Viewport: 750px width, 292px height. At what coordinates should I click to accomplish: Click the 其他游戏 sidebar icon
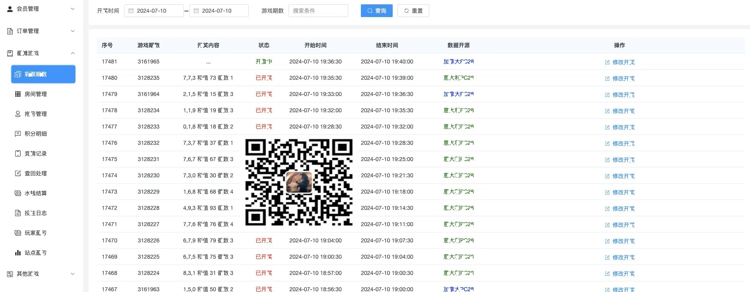(x=10, y=274)
